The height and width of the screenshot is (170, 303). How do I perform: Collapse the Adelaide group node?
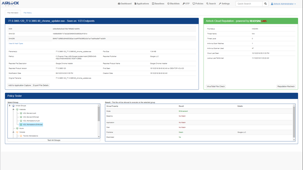pos(13,109)
